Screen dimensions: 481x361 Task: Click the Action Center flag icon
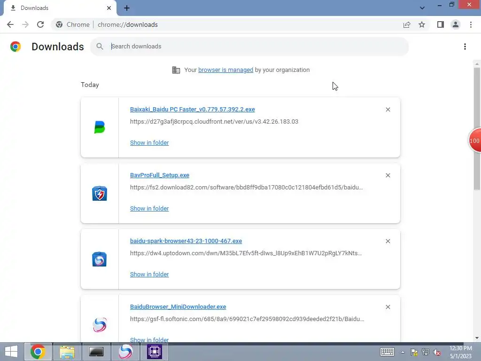(414, 352)
